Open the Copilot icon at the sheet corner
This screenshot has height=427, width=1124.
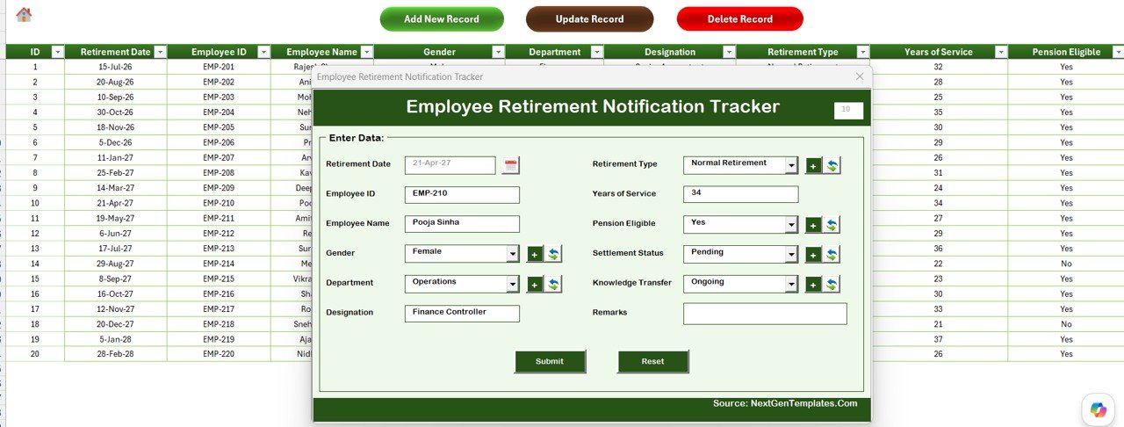[1099, 409]
